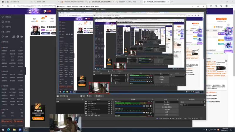Click the 取消激活 button

[99, 96]
